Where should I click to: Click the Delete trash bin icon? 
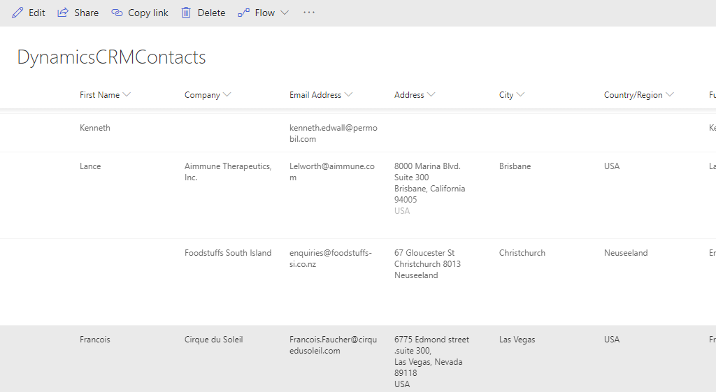(x=186, y=13)
